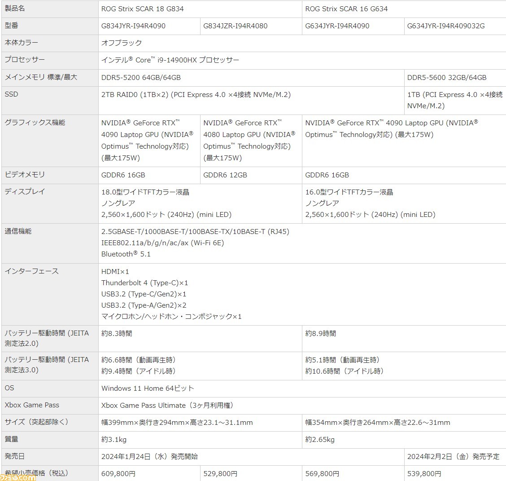
Task: Select the 569,800円 price
Action: [x=323, y=474]
